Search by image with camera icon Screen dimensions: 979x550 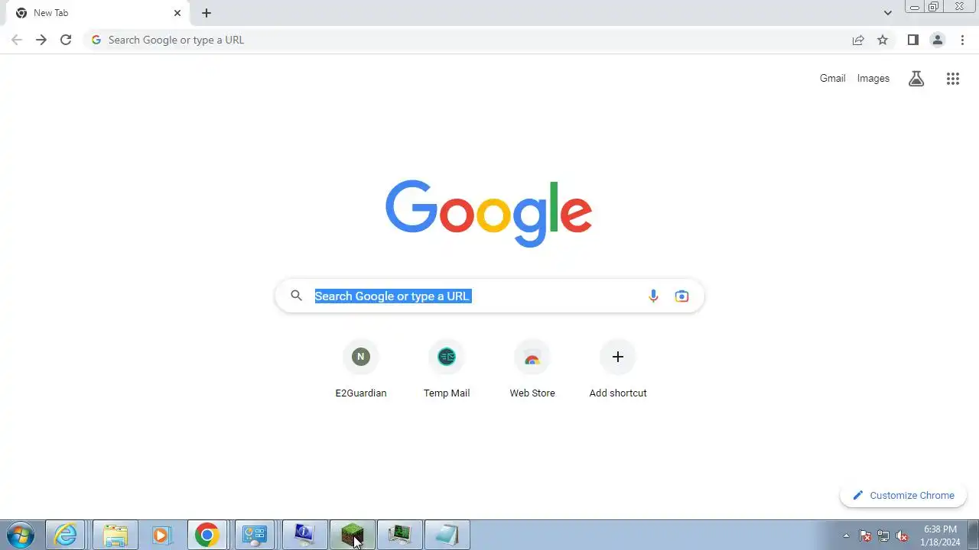pyautogui.click(x=681, y=296)
